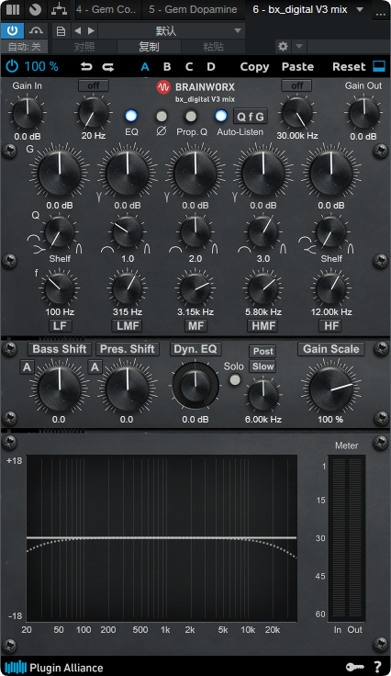
Task: Click the HF band button
Action: pos(331,326)
